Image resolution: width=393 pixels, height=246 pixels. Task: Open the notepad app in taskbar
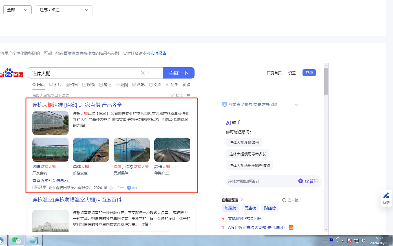click(x=34, y=240)
